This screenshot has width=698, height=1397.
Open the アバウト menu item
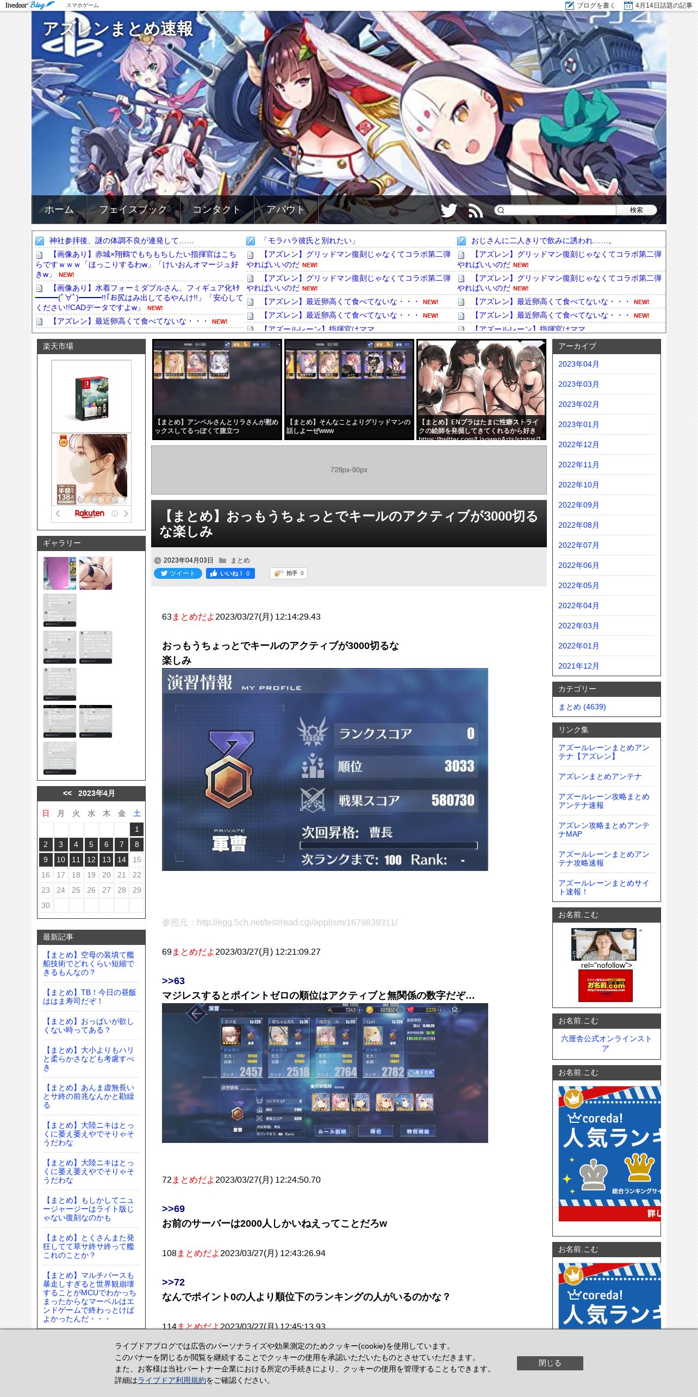tap(286, 209)
